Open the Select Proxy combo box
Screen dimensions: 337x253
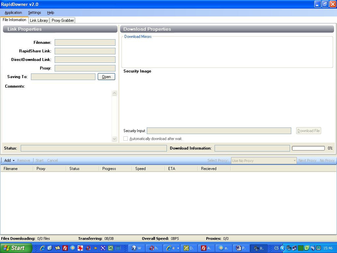click(264, 161)
